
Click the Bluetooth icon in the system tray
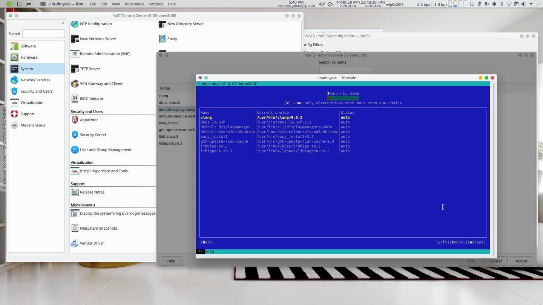point(502,4)
